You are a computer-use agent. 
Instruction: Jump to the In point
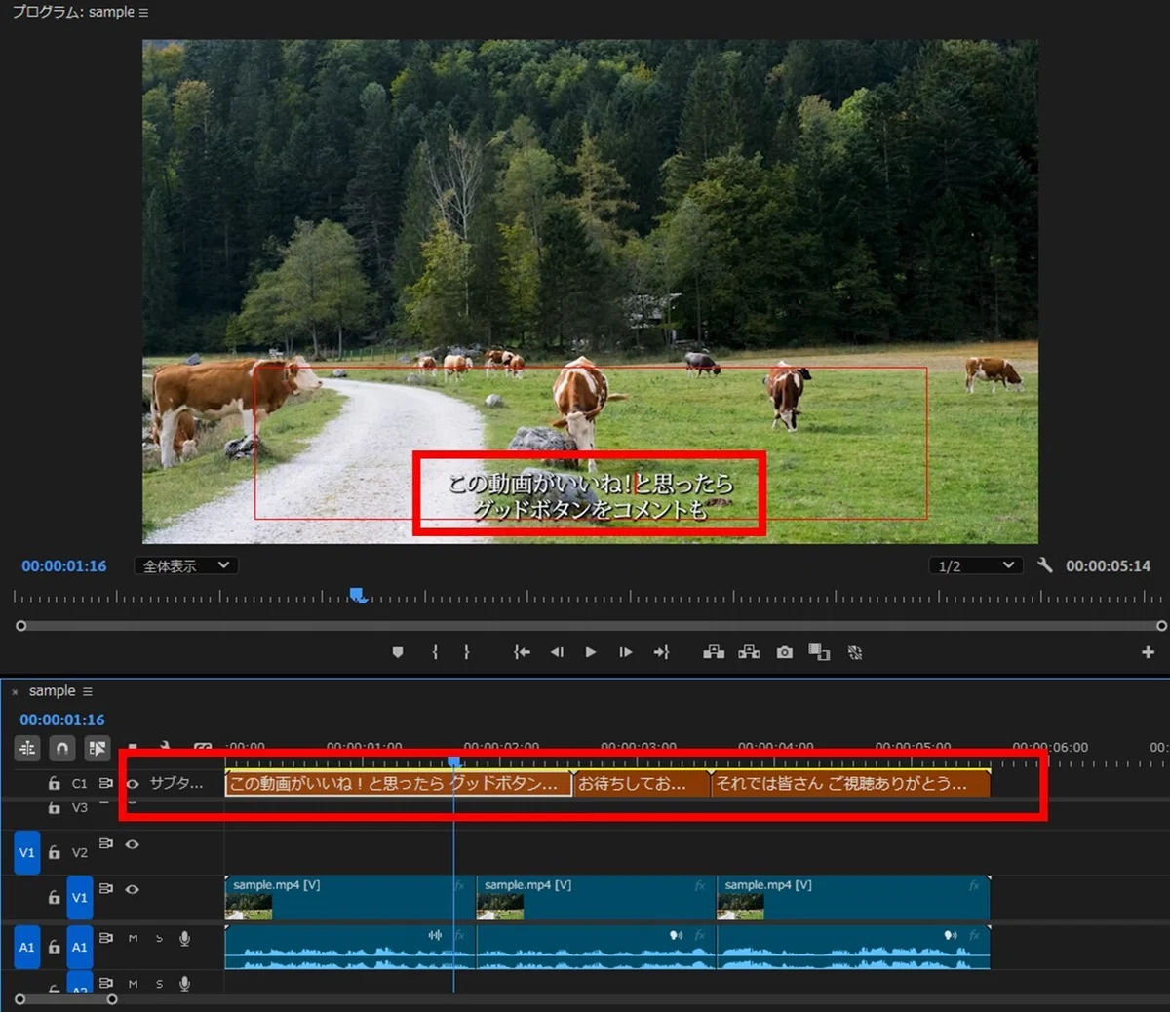[522, 652]
